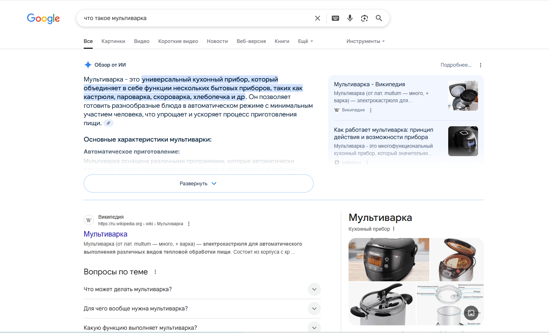Expand question 'Какую функцию выполняет мультиварка?'
Image resolution: width=549 pixels, height=333 pixels.
coord(202,328)
